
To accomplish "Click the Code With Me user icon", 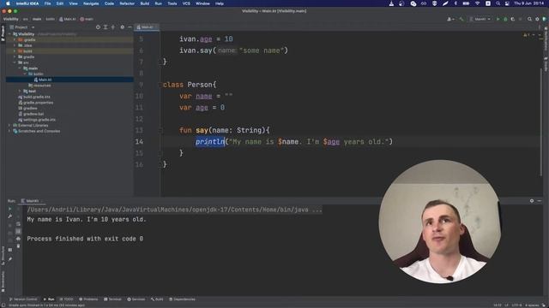I will (x=450, y=19).
